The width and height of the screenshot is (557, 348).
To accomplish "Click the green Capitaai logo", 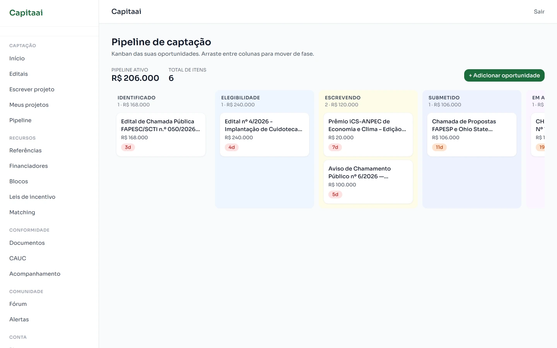I will pos(26,13).
